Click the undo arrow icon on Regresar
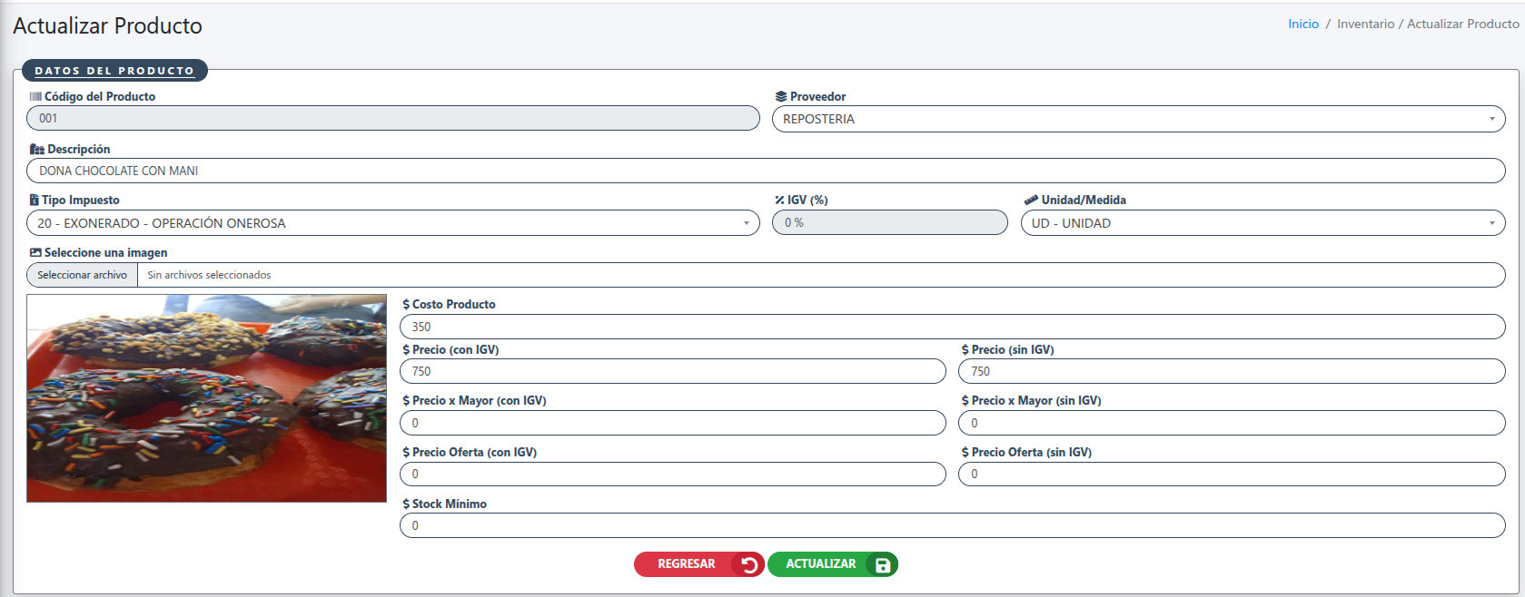 pyautogui.click(x=748, y=564)
